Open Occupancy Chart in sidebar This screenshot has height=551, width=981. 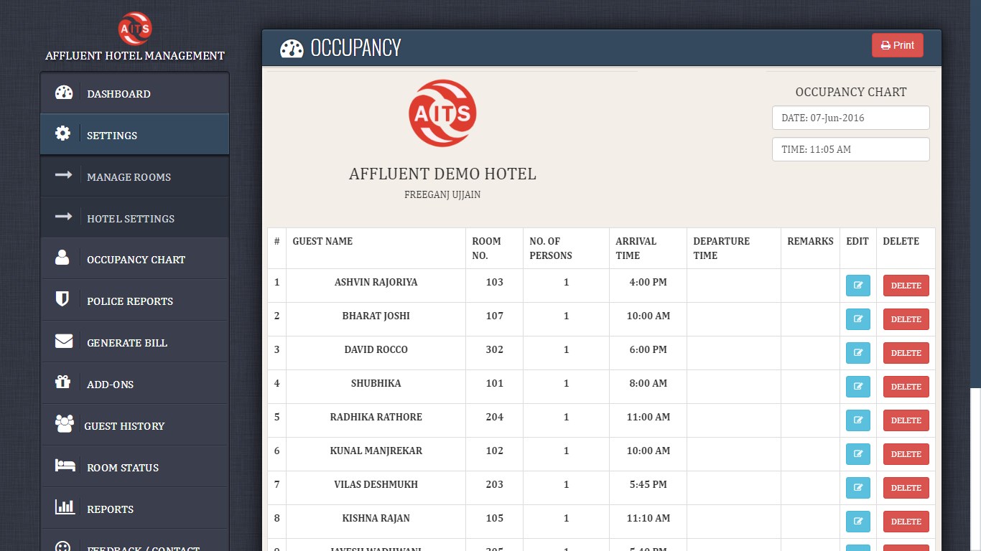click(135, 259)
